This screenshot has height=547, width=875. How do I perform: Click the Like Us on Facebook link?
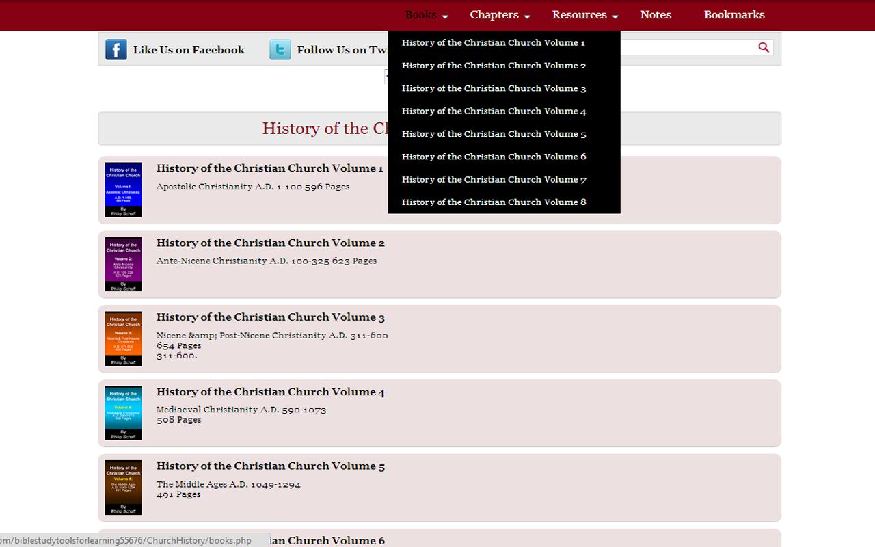[189, 50]
